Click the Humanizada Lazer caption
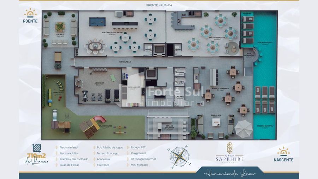The image size is (318, 179). pyautogui.click(x=230, y=174)
